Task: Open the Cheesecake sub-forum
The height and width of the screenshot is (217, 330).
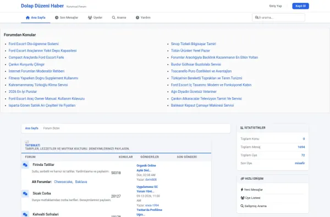Action: (63, 182)
